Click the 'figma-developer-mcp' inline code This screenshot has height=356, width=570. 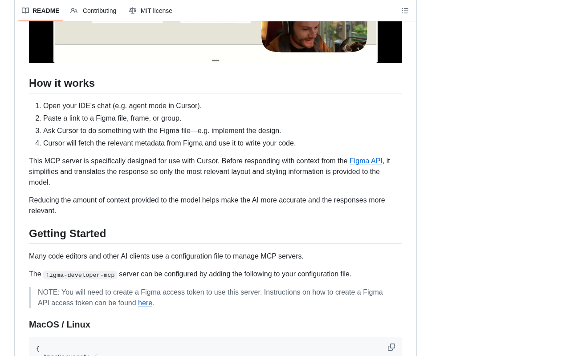click(x=80, y=275)
